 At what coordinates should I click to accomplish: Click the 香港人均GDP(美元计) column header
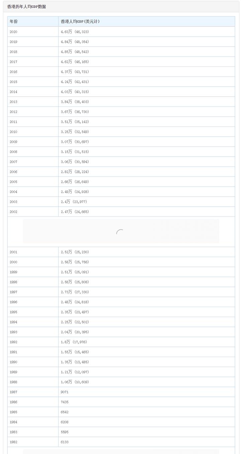[80, 21]
